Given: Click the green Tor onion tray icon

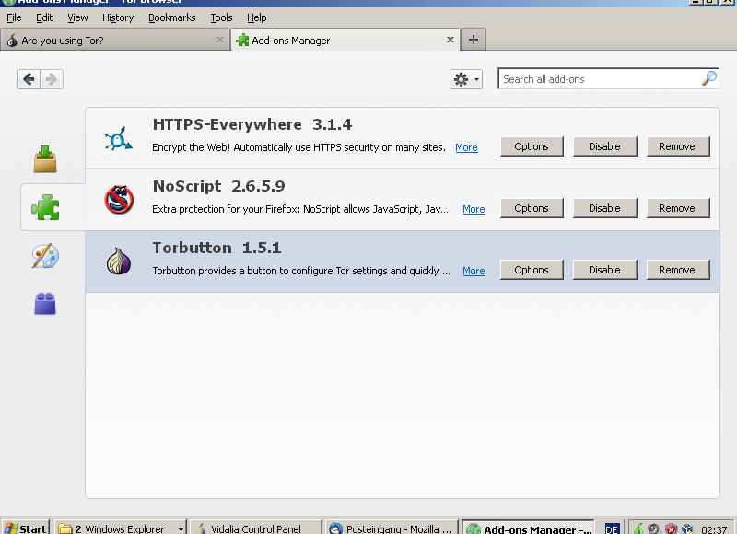Looking at the screenshot, I should pyautogui.click(x=638, y=528).
